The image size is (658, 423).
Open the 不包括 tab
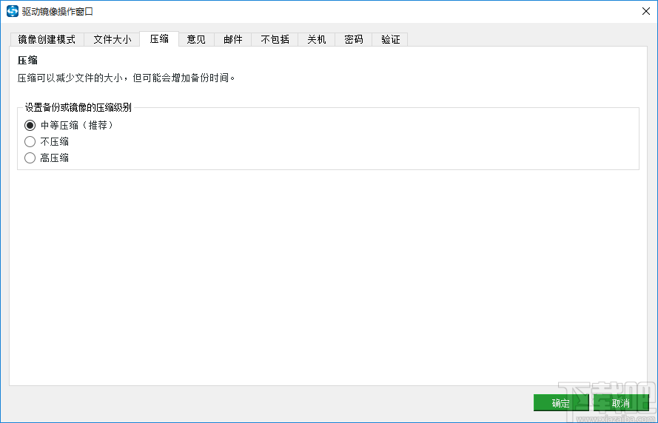point(275,39)
